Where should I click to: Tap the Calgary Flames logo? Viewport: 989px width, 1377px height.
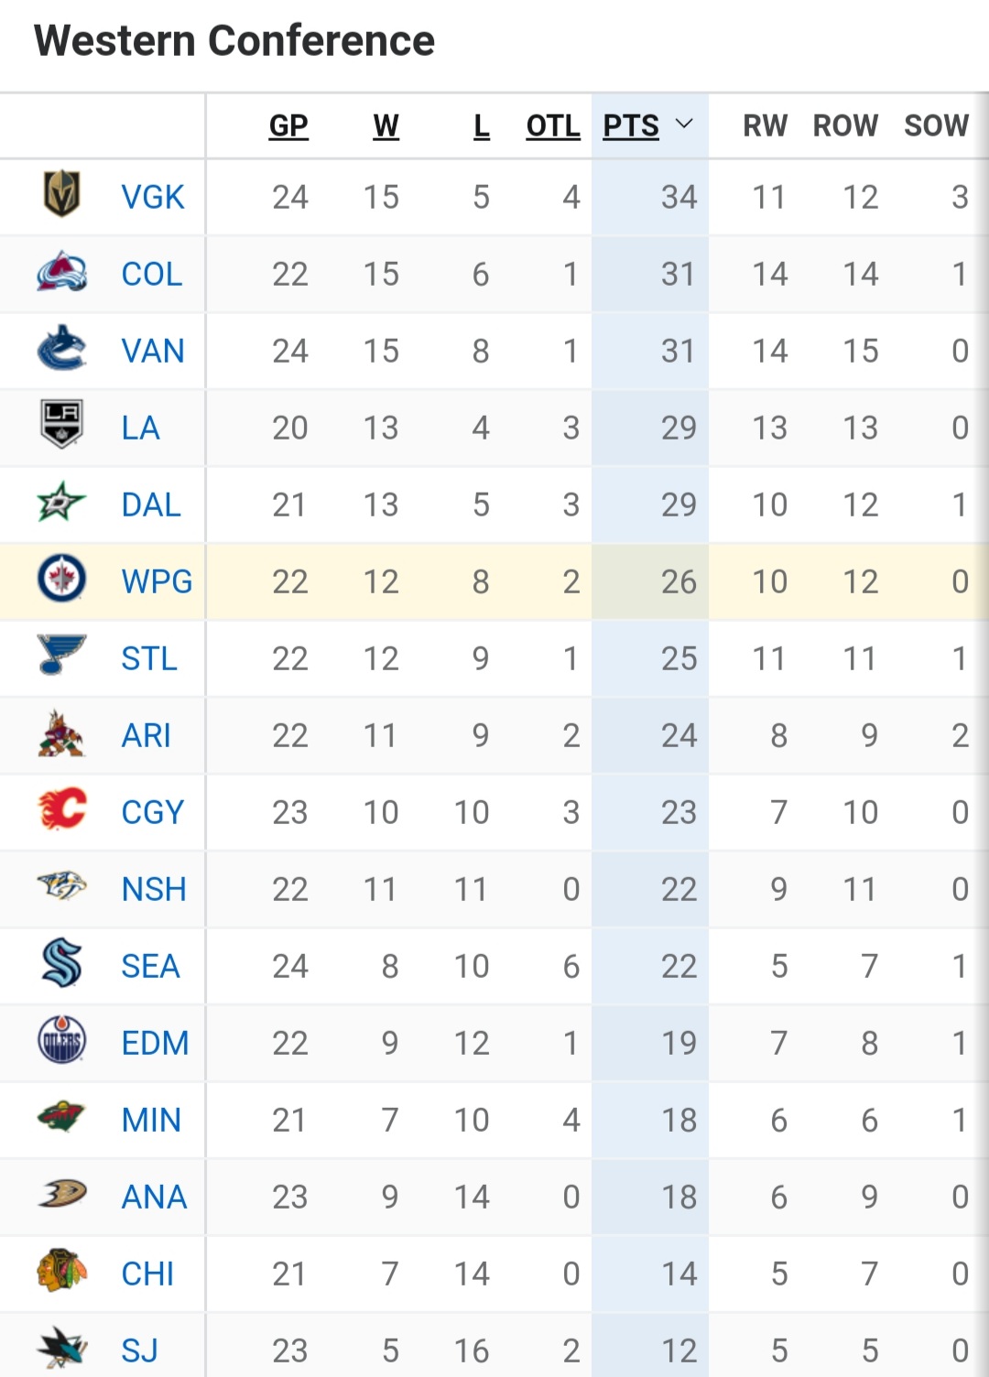pyautogui.click(x=61, y=809)
